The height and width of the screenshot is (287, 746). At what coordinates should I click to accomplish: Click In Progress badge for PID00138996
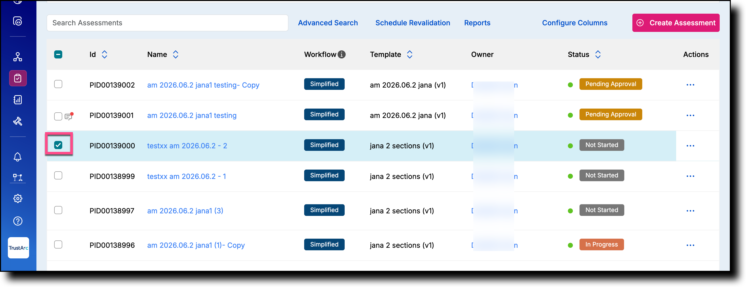pyautogui.click(x=602, y=244)
